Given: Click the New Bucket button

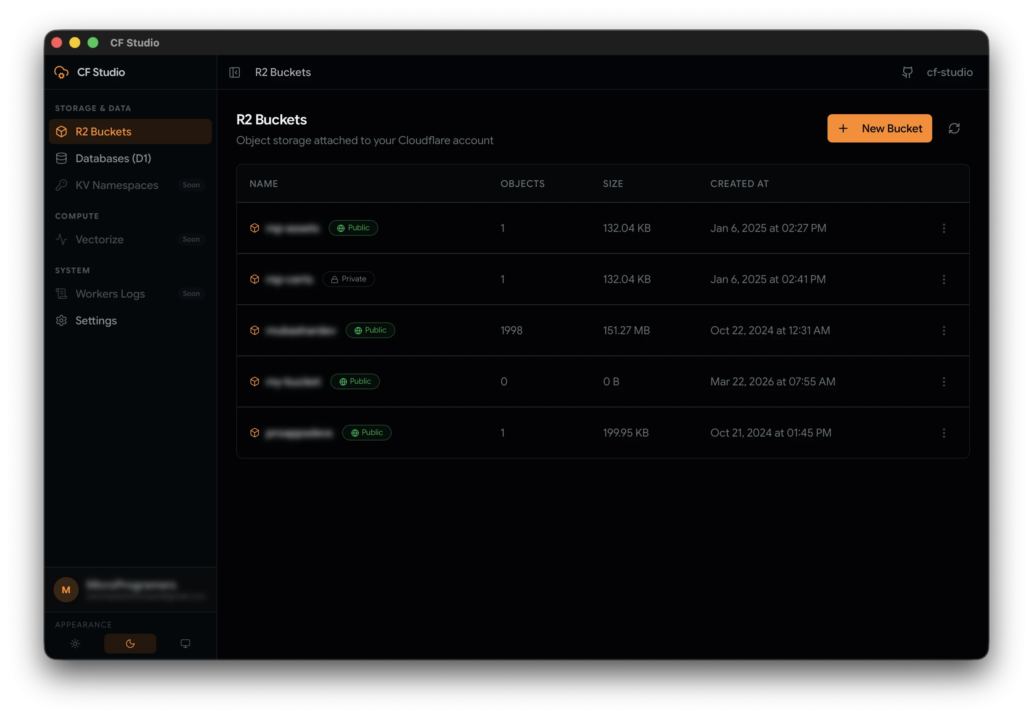Looking at the screenshot, I should [879, 129].
